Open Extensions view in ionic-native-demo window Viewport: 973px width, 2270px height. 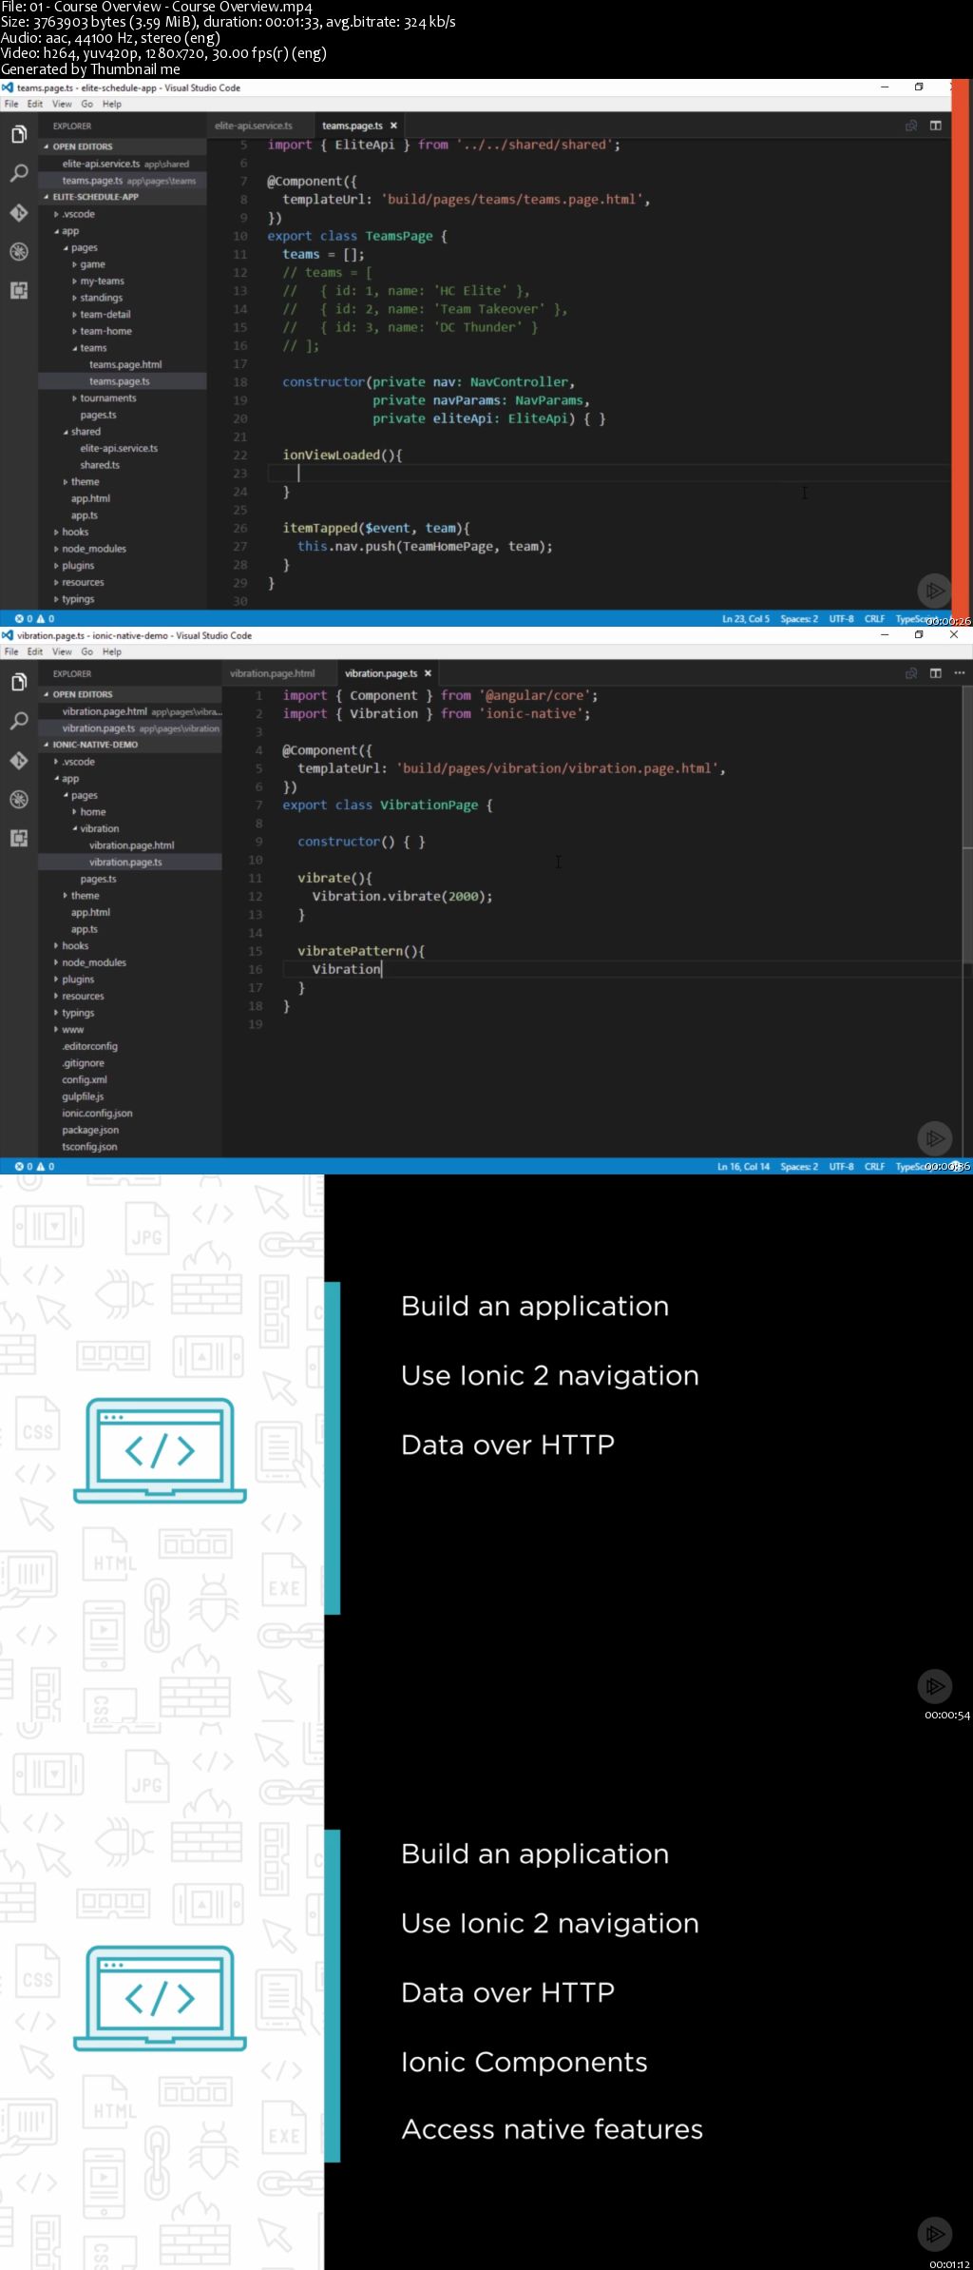tap(18, 838)
